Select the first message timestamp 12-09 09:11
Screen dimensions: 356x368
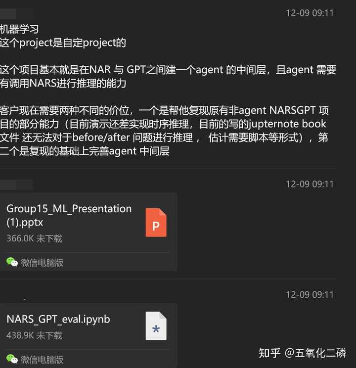coord(310,13)
